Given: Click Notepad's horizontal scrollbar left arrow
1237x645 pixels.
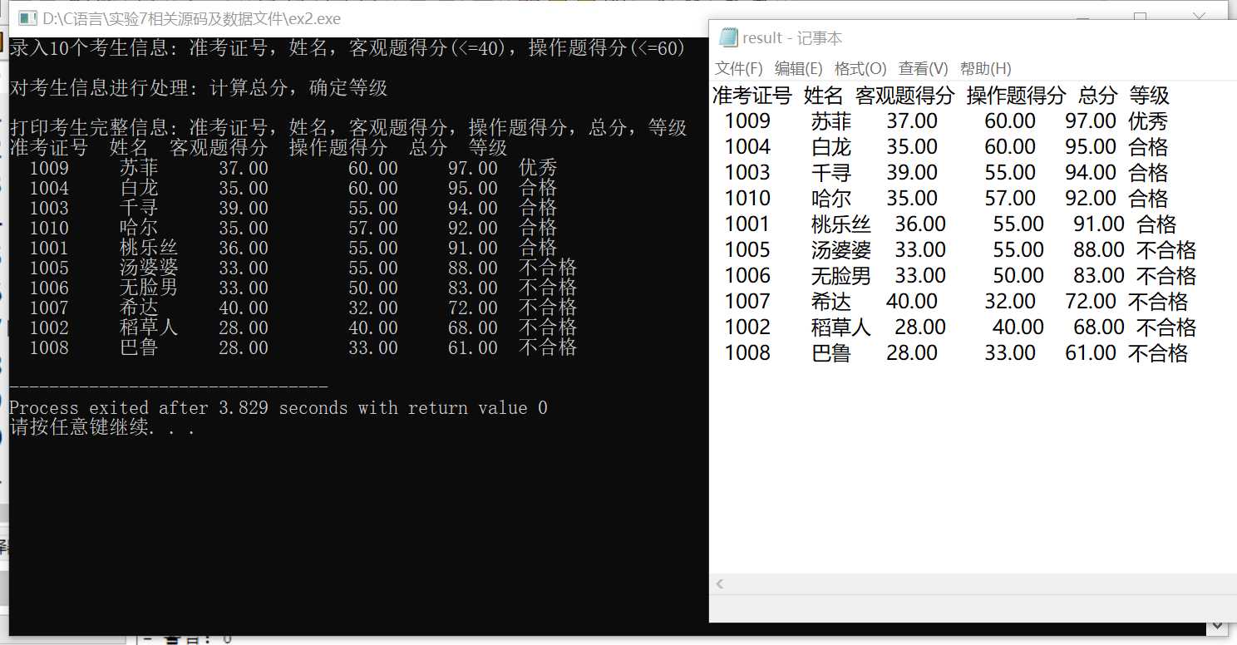Looking at the screenshot, I should coord(720,584).
